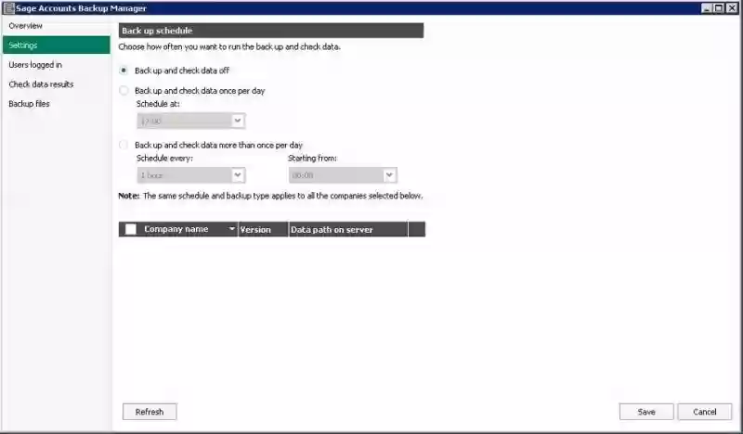Select Back up and check data off
Screen dimensions: 743x434
point(124,70)
